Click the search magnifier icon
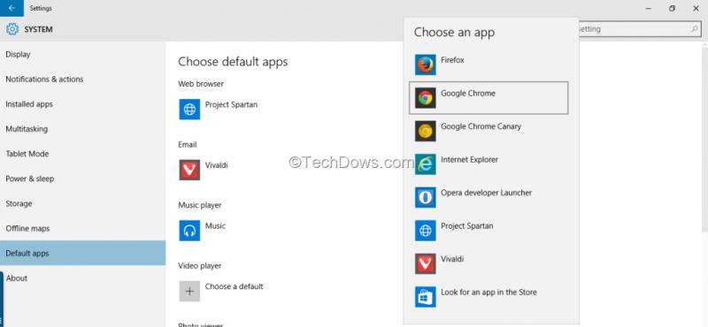Screen dimensions: 708x327 (x=695, y=29)
